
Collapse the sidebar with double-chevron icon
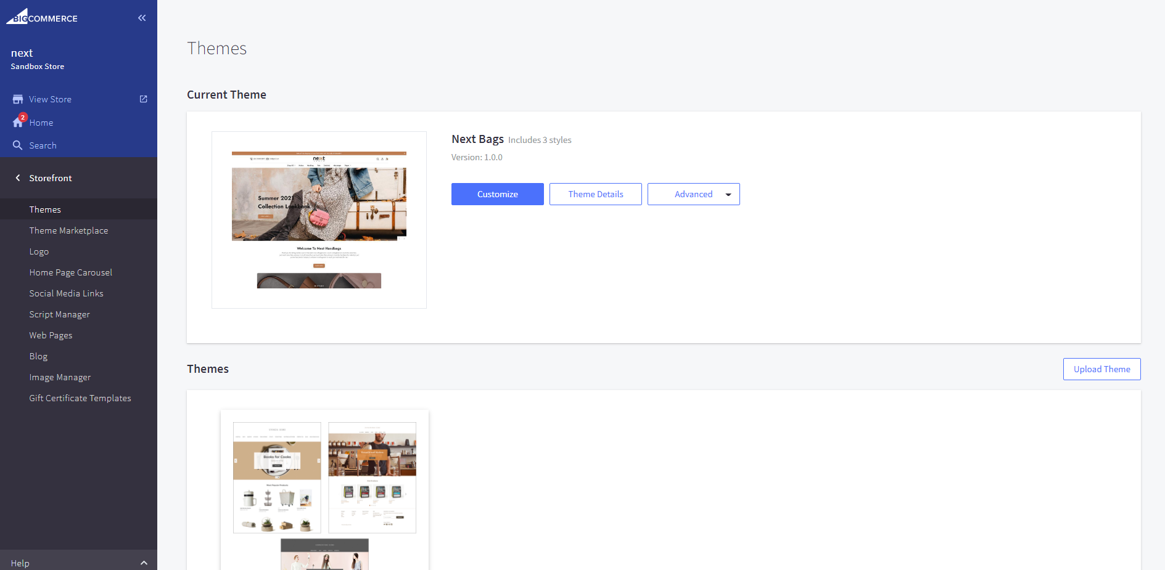point(142,18)
